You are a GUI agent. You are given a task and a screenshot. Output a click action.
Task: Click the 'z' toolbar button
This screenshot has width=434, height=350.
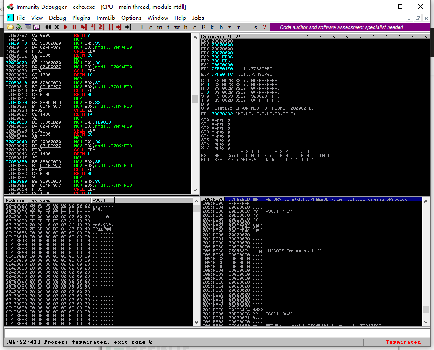tap(229, 27)
